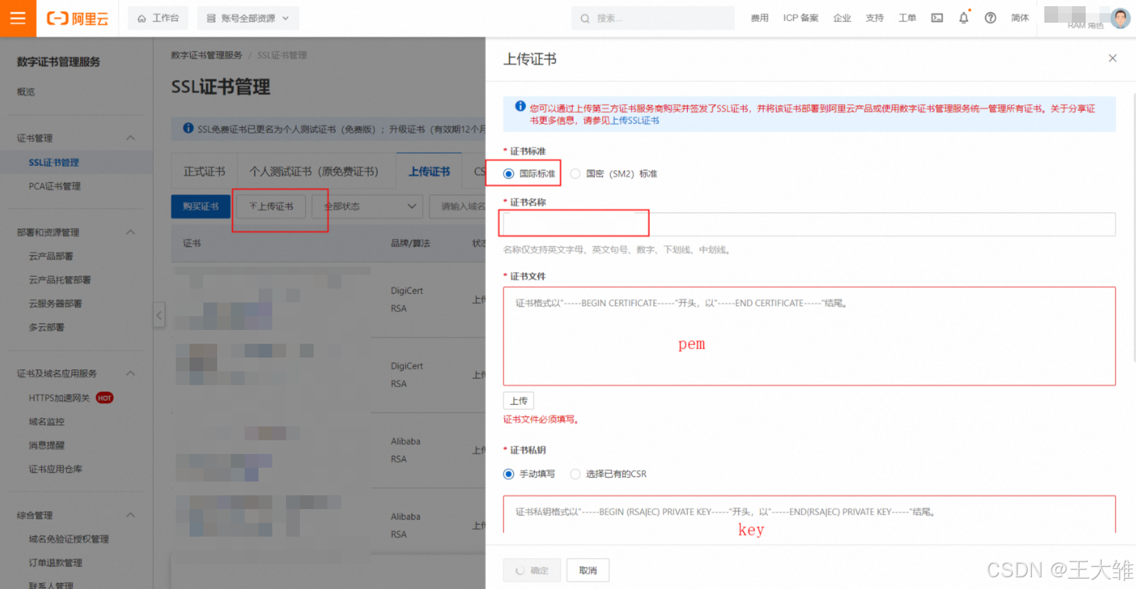Image resolution: width=1136 pixels, height=589 pixels.
Task: Open the Cloud Shell terminal icon
Action: point(937,18)
